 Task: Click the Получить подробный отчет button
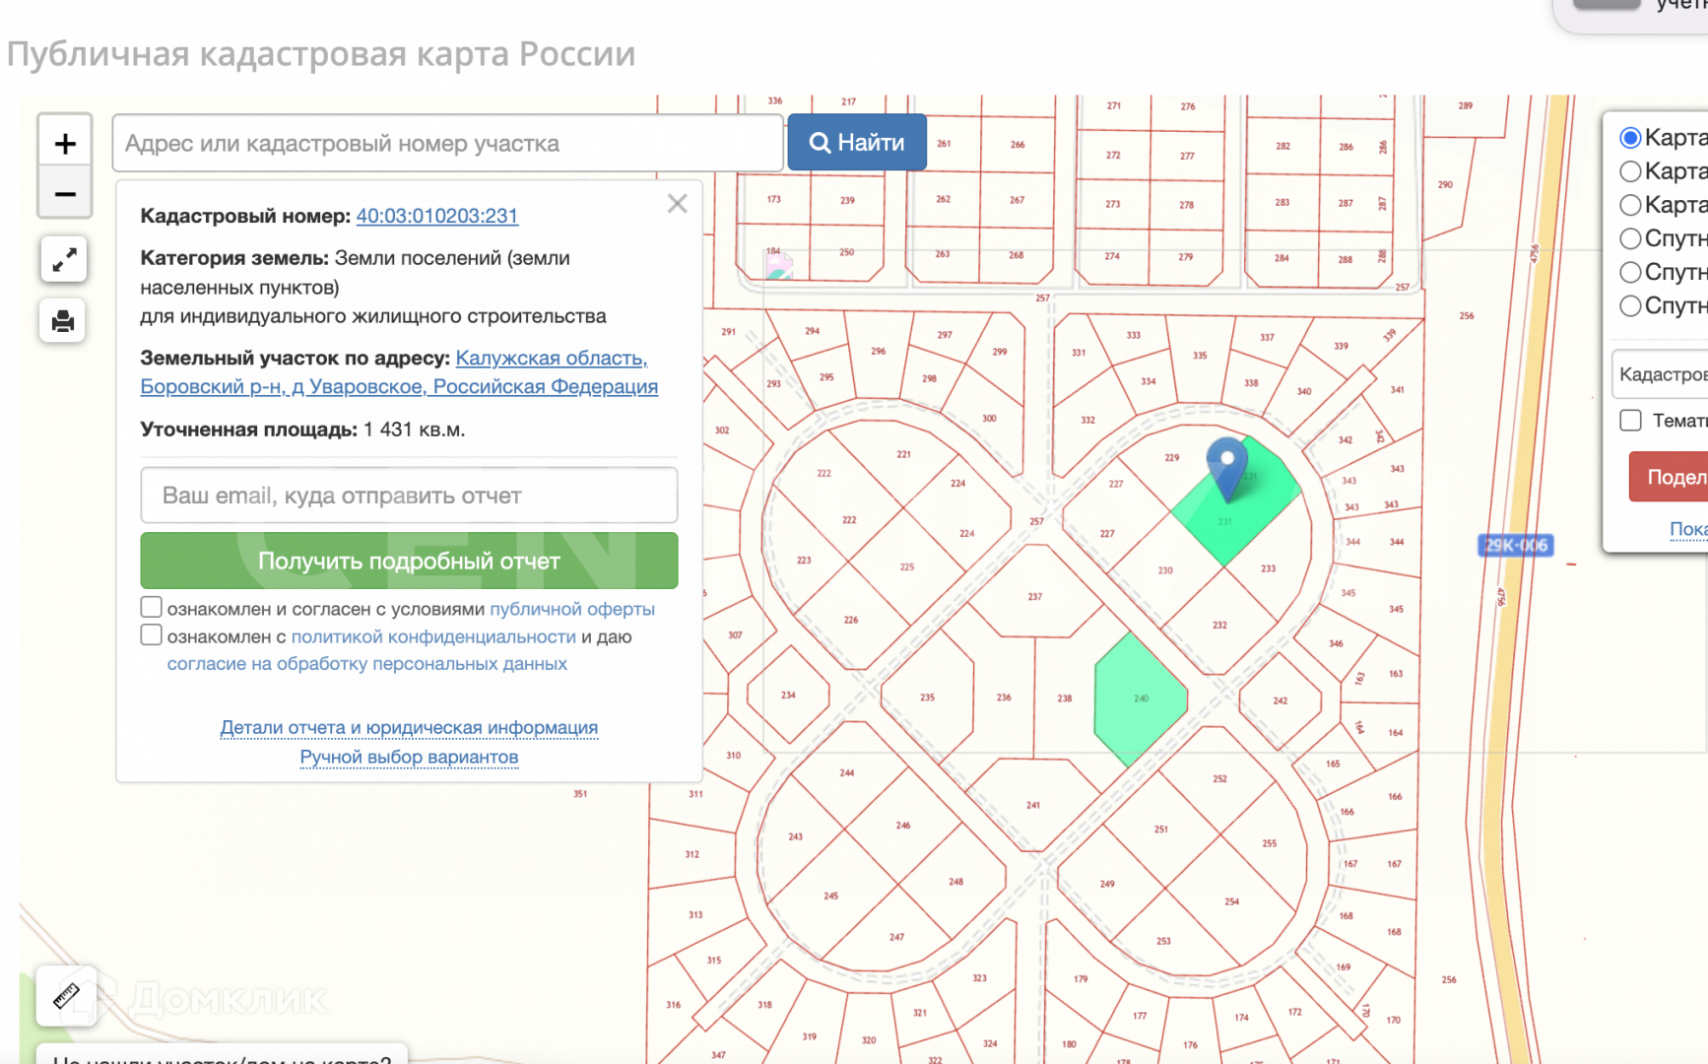pos(409,561)
